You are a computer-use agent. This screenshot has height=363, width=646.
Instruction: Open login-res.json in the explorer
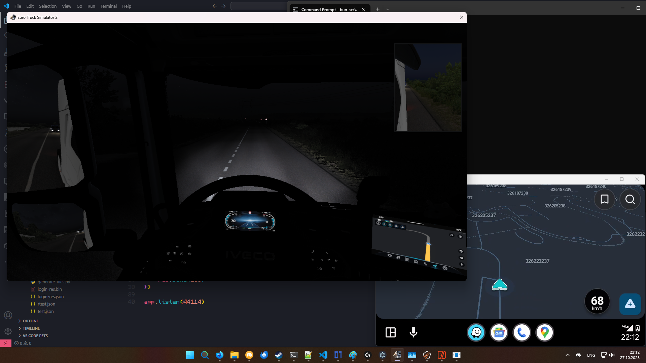pos(50,296)
